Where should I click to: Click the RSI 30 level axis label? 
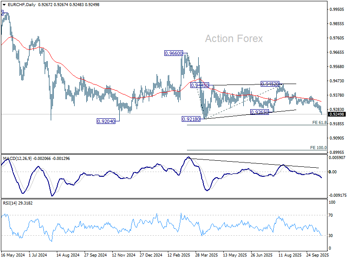[331, 235]
